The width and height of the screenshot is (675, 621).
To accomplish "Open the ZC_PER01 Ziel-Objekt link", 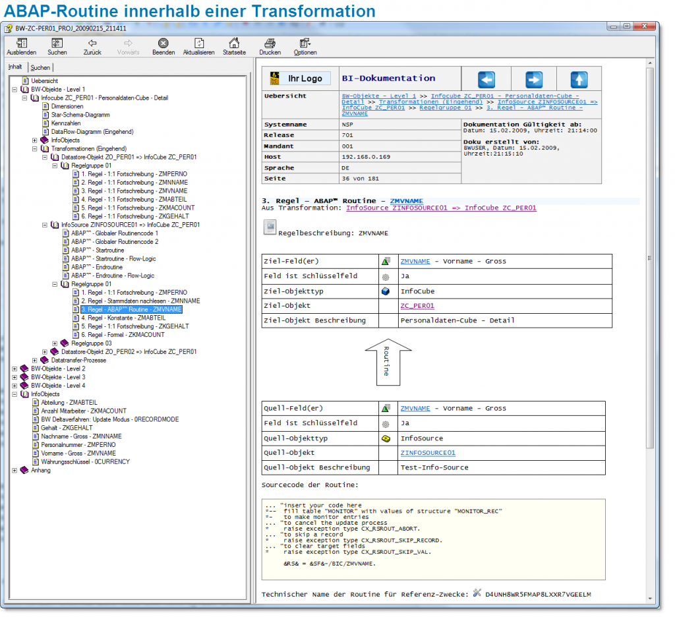I will [417, 306].
